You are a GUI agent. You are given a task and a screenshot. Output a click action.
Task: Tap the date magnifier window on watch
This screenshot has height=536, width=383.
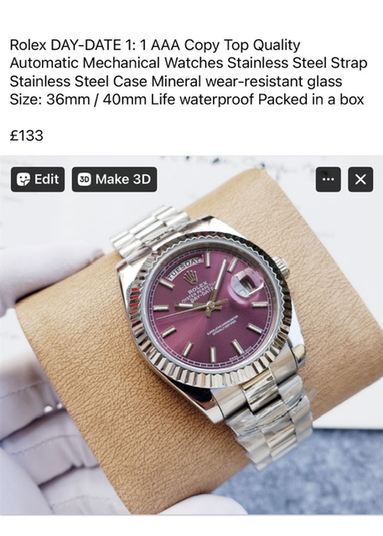[247, 282]
